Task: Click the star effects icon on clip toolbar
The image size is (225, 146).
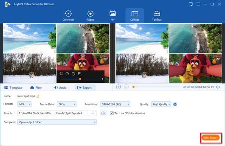Action: tap(61, 74)
